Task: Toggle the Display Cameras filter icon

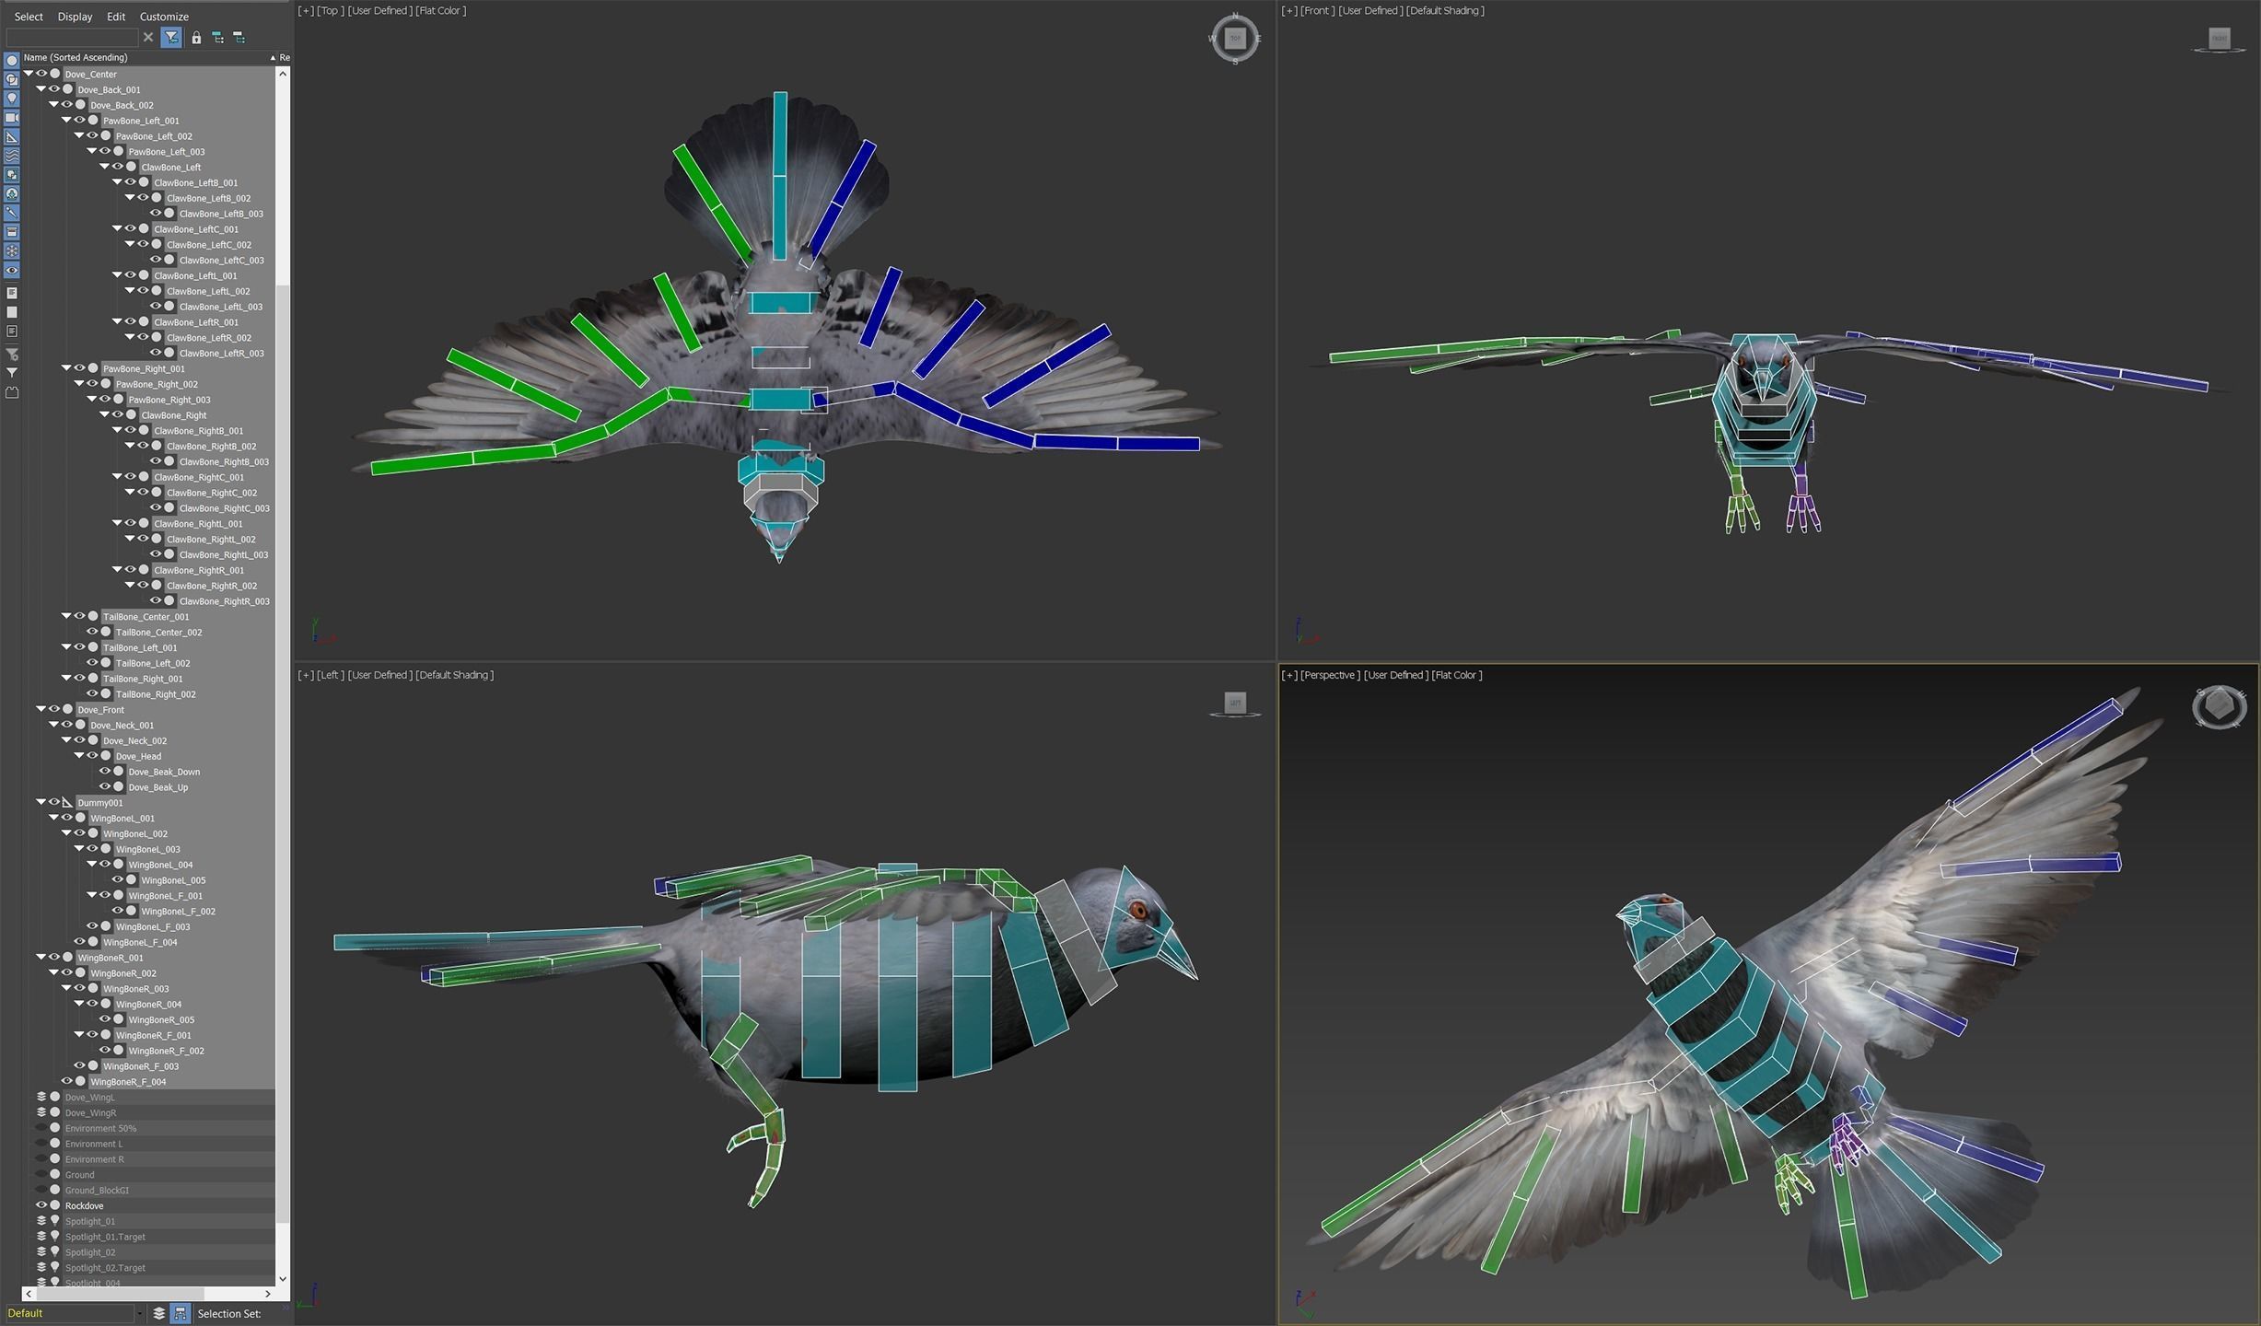Action: pyautogui.click(x=12, y=118)
